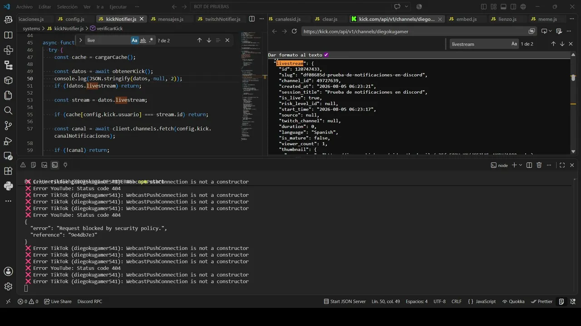Open the Selección menu
Image resolution: width=581 pixels, height=326 pixels.
[67, 7]
